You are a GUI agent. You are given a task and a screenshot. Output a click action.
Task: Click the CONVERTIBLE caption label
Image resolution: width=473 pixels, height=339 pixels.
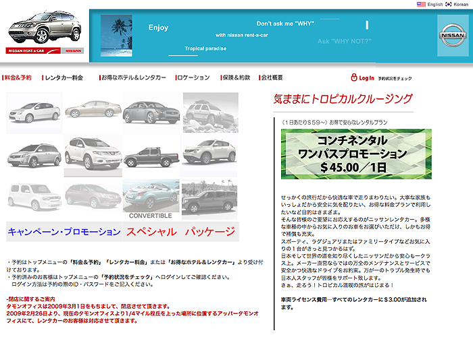click(150, 216)
